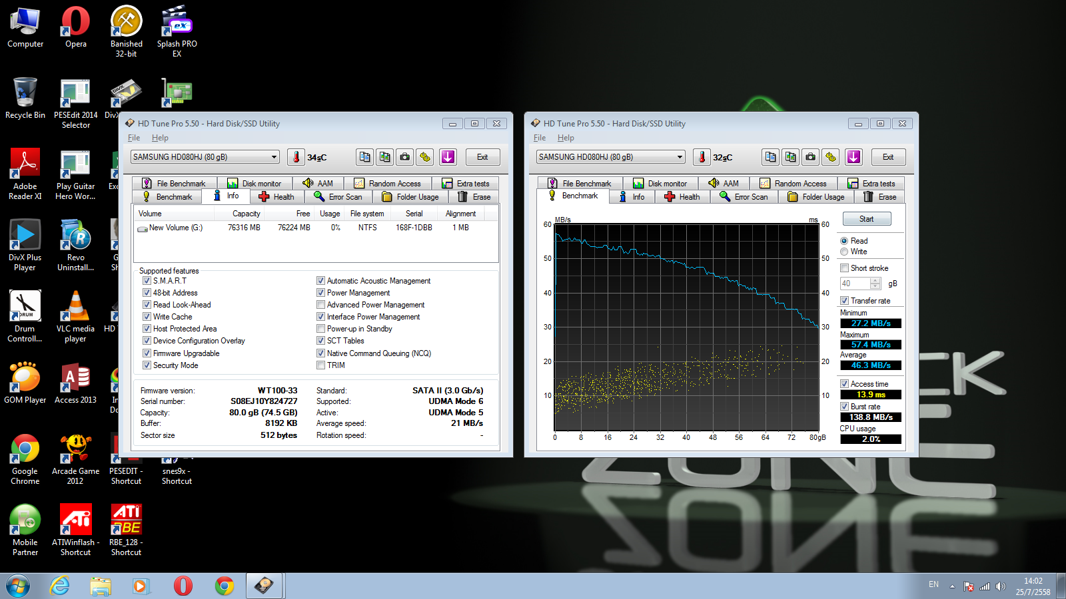Toggle the S.M.A.R.T checkbox

[x=147, y=281]
